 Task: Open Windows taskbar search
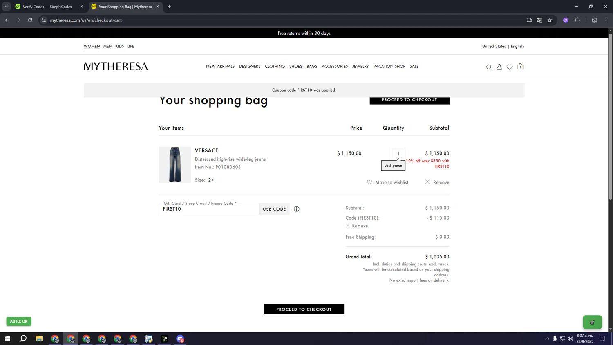pyautogui.click(x=23, y=338)
